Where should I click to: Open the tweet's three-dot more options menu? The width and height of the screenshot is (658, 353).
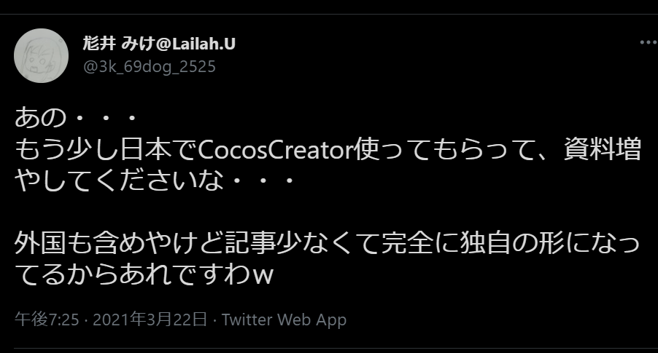point(649,42)
